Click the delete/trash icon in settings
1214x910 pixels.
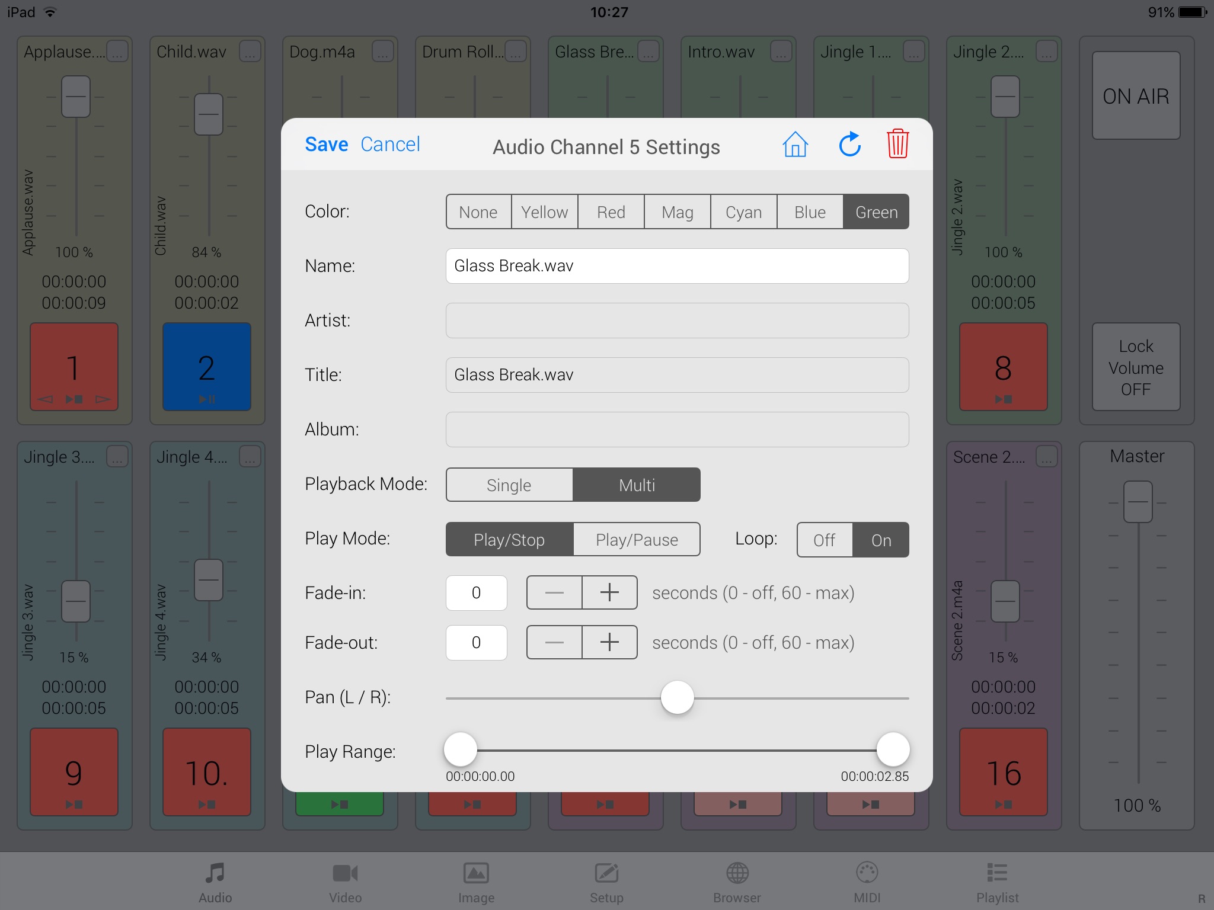(897, 145)
